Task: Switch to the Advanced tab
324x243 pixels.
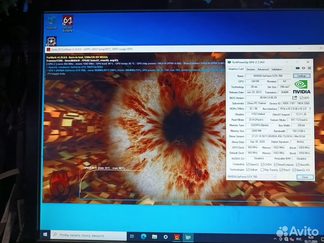Action: tap(263, 69)
